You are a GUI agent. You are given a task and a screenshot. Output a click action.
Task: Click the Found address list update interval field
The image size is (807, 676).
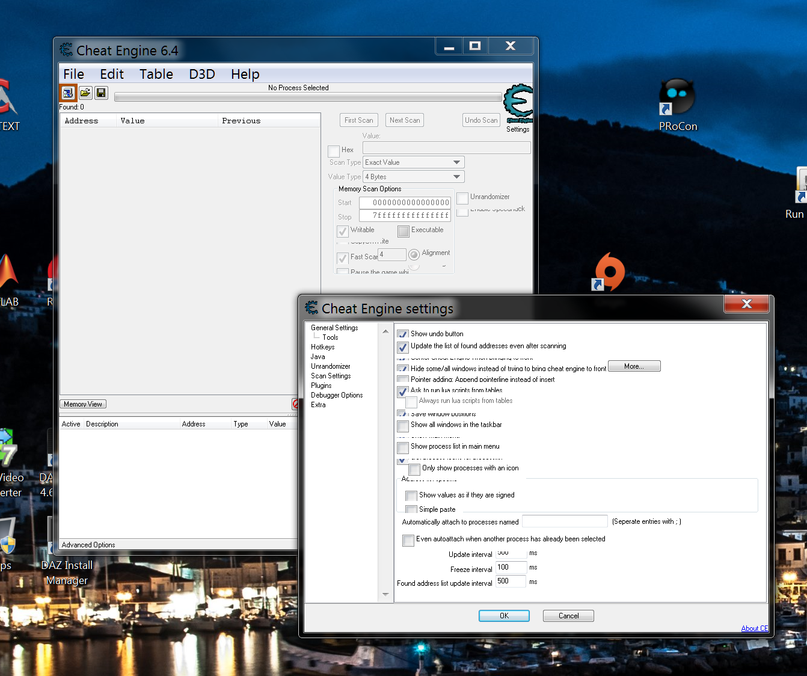click(x=511, y=582)
